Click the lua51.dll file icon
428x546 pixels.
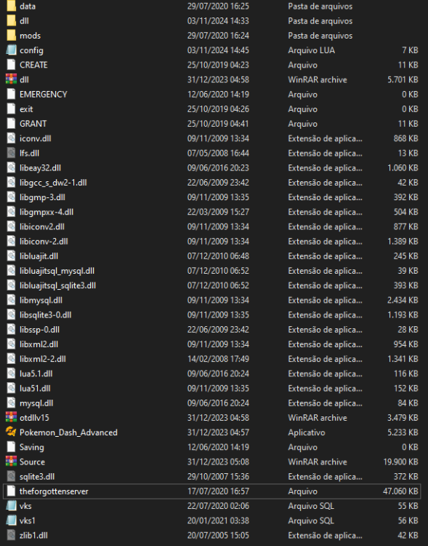click(11, 388)
